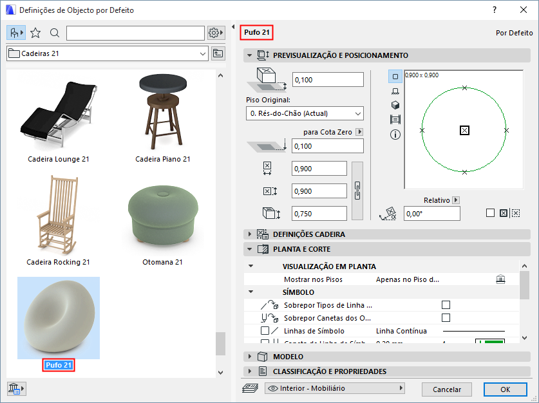Enable Sobrepor Tipos de Linha checkbox
Screen dimensions: 539x403
point(446,305)
